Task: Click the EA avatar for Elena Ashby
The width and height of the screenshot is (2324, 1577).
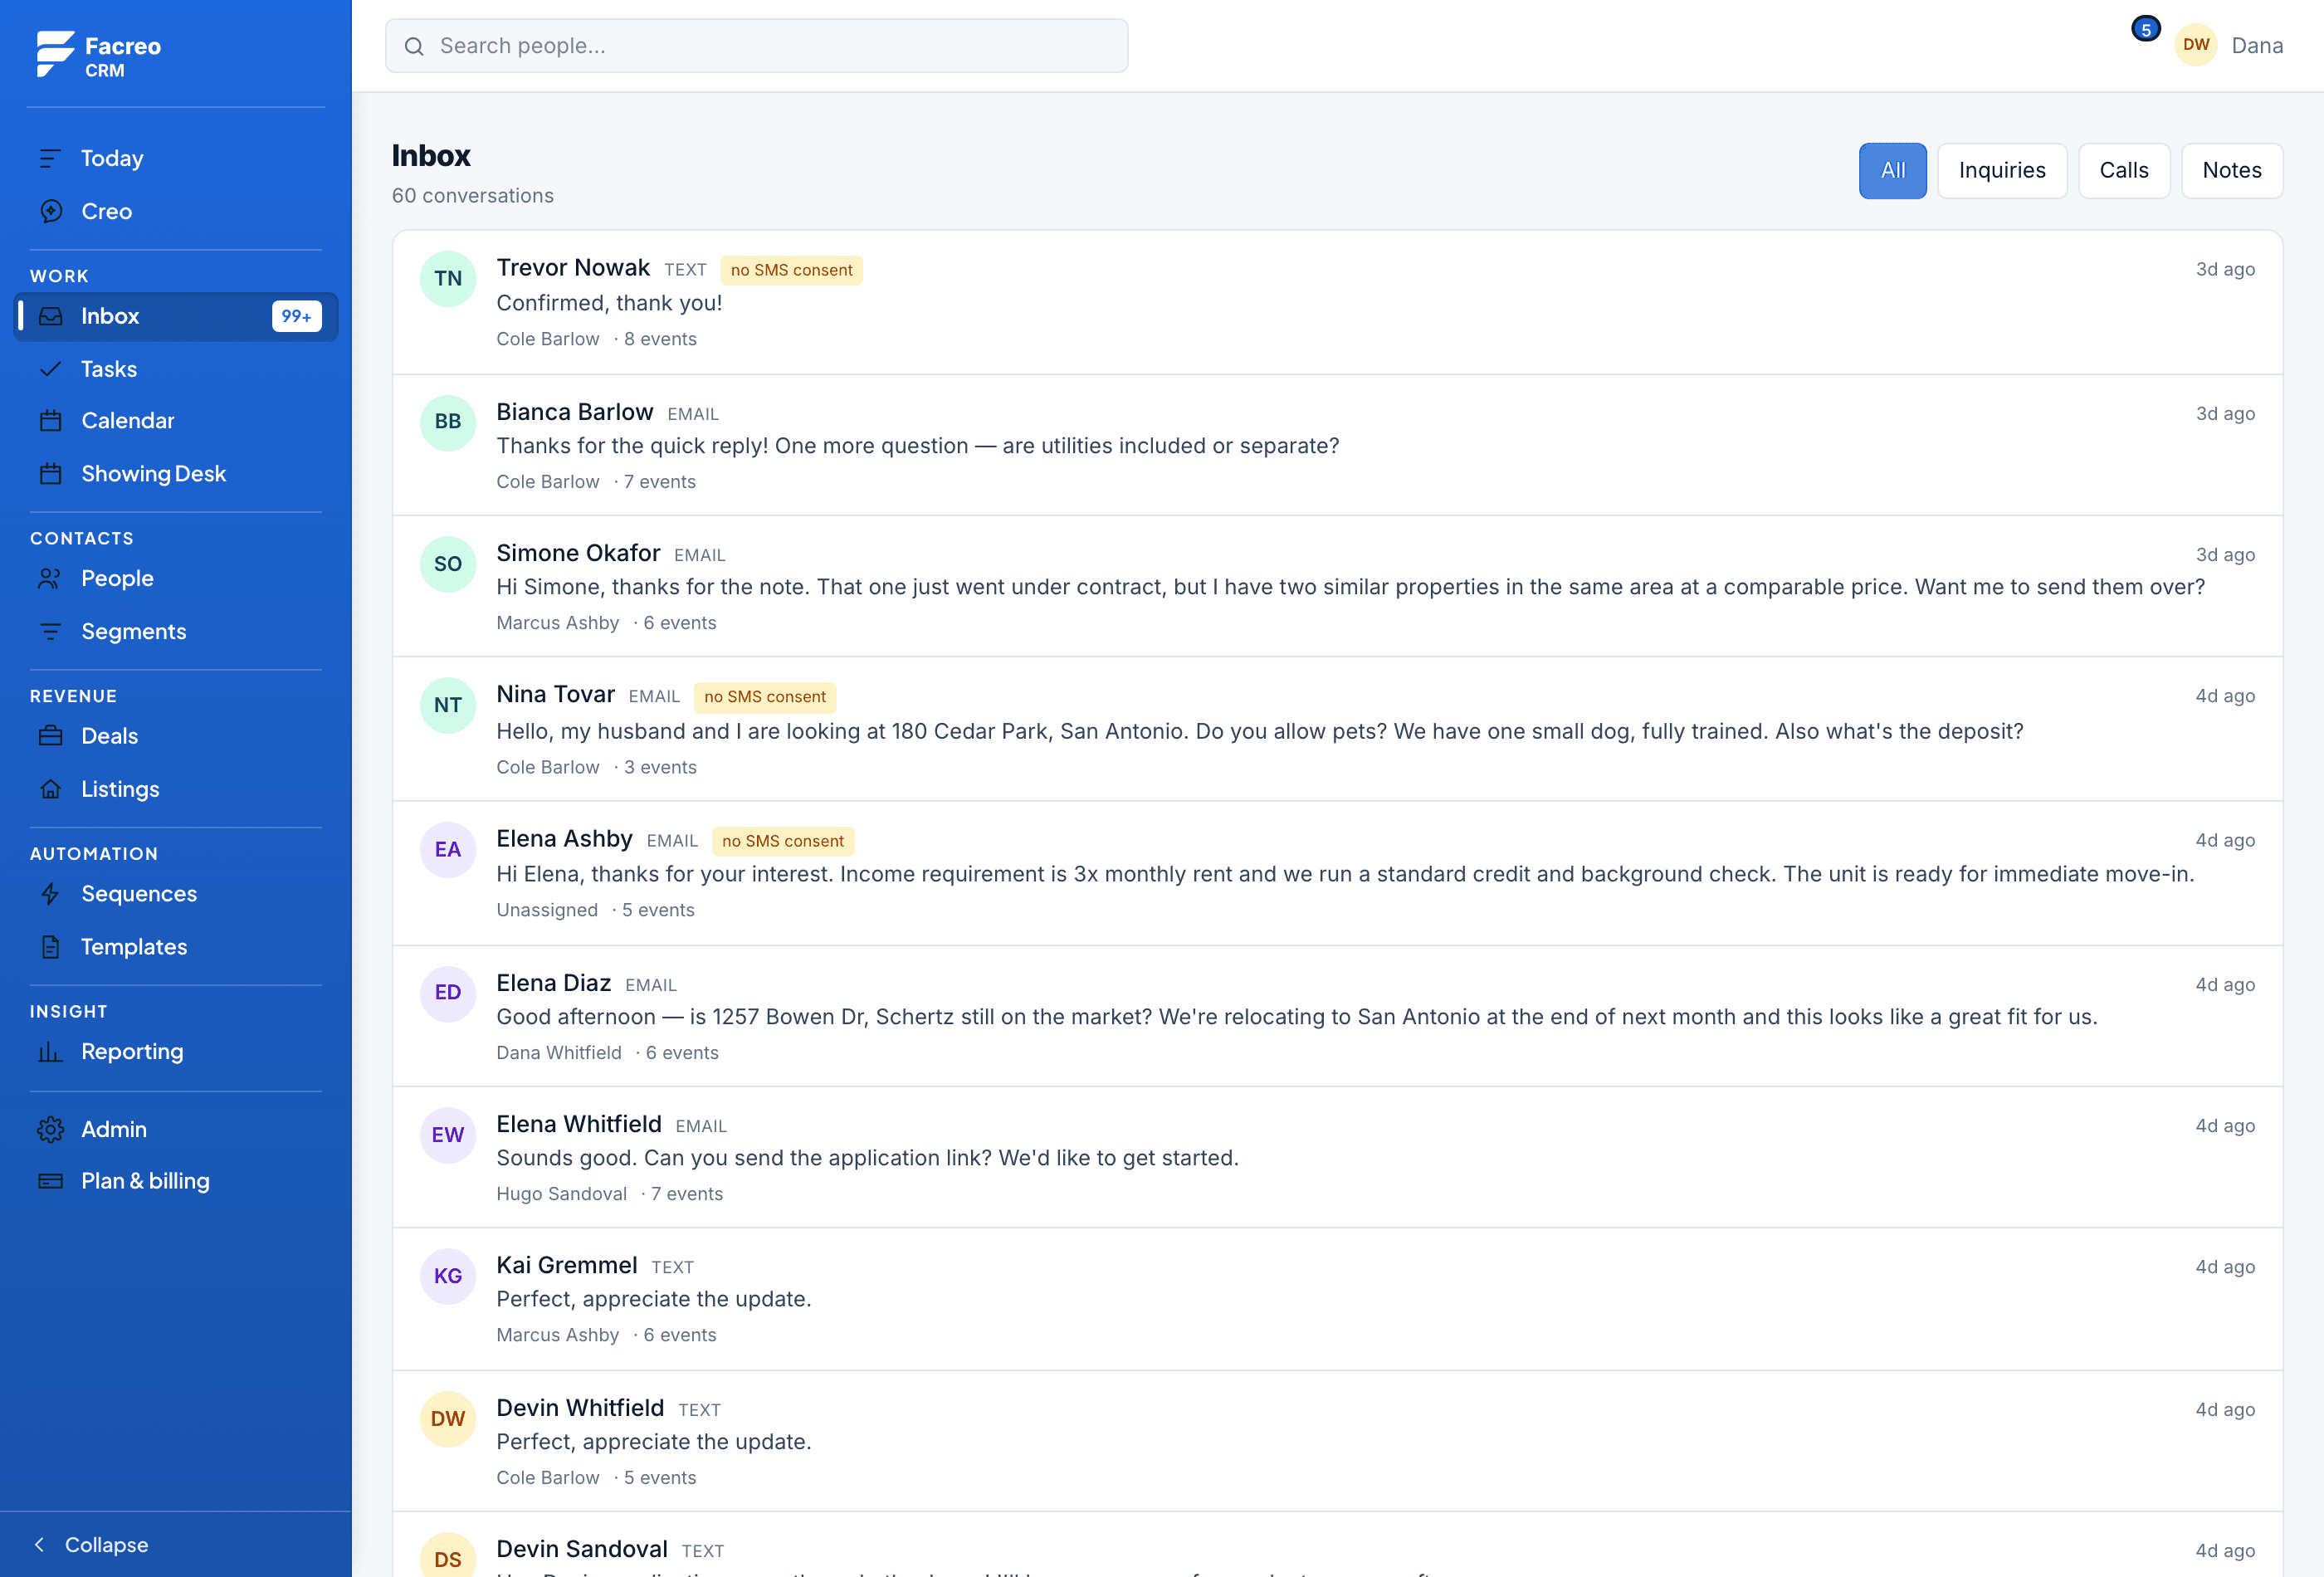Action: (447, 850)
